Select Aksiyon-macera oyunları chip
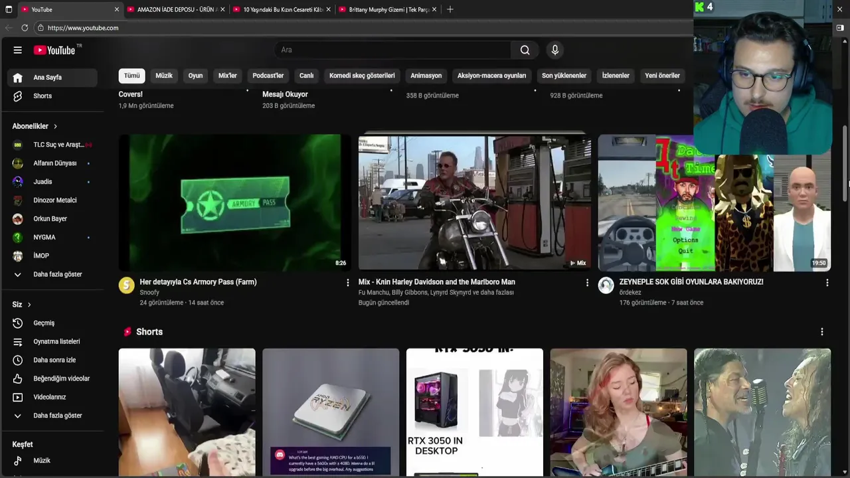 (491, 76)
